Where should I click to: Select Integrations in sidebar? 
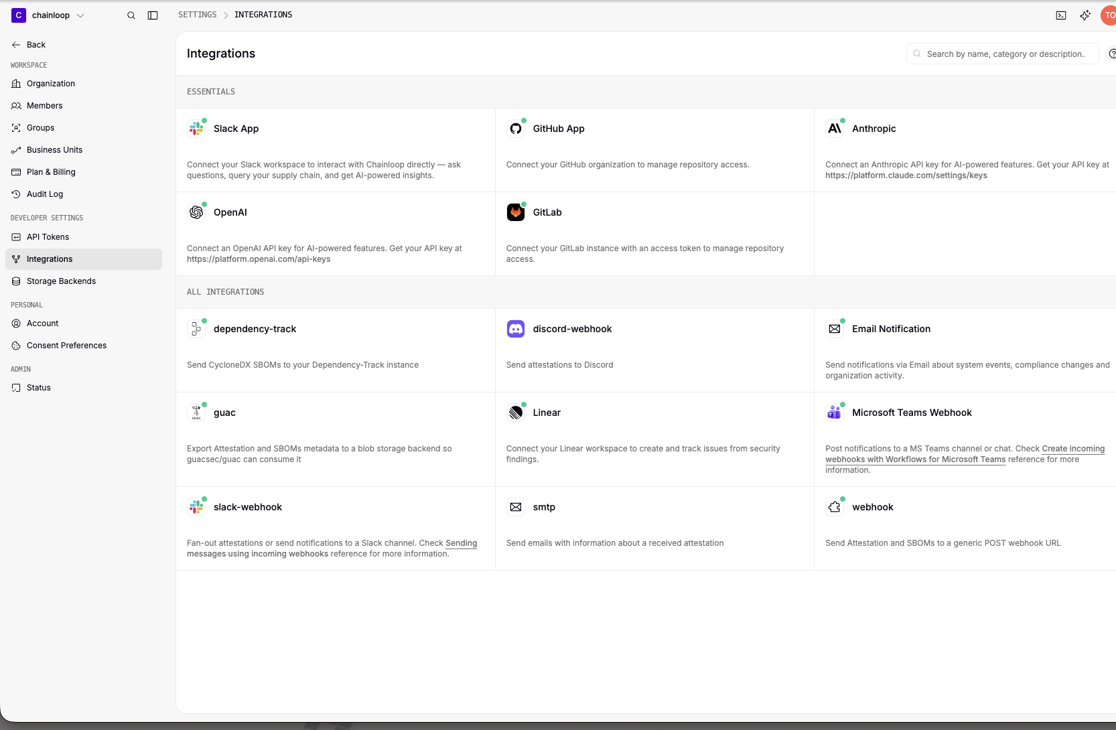[x=84, y=259]
